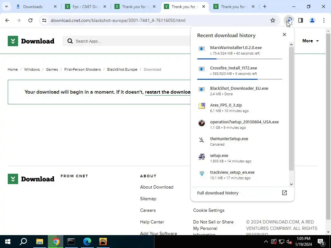
Task: Open the Chrome side panel icon
Action: tap(301, 20)
